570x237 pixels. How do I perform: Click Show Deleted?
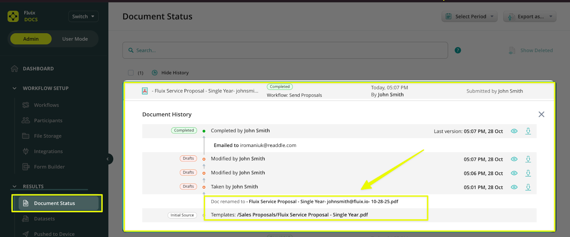click(x=536, y=51)
